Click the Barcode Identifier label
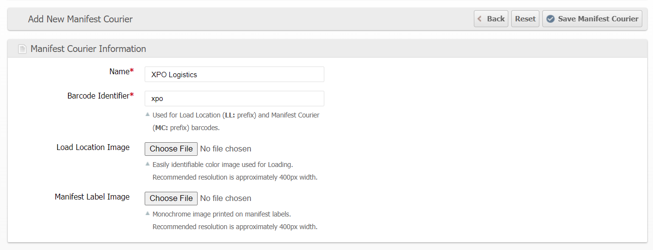Viewport: 653px width, 250px height. pos(98,96)
